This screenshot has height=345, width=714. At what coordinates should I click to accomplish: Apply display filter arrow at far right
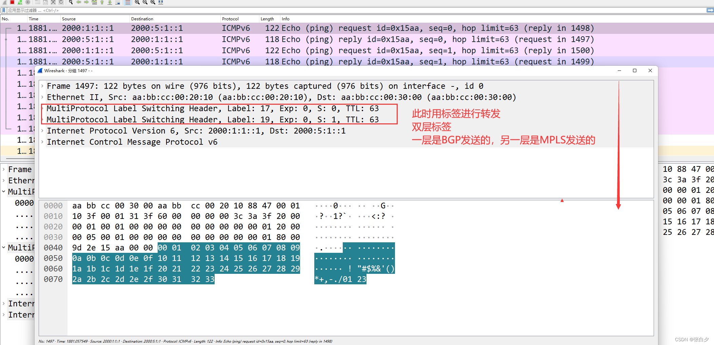(710, 11)
